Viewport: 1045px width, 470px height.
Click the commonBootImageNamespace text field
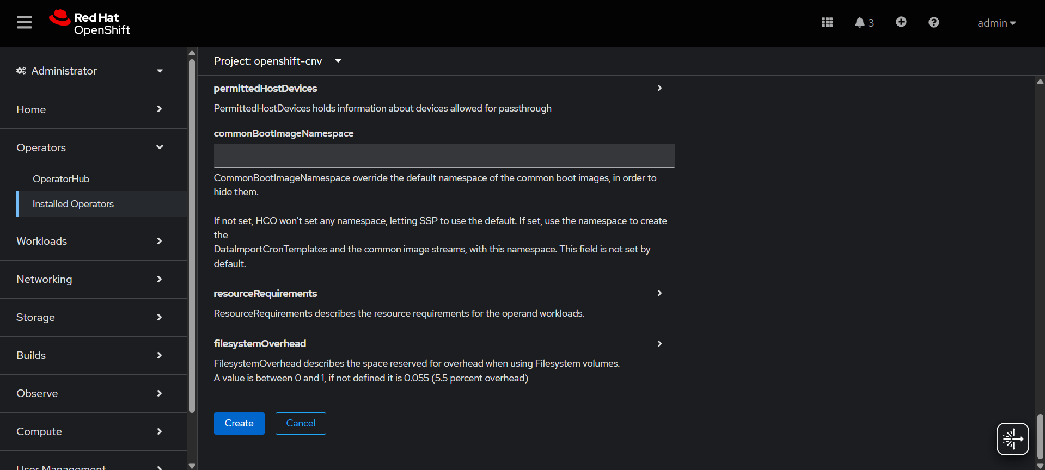click(x=444, y=156)
